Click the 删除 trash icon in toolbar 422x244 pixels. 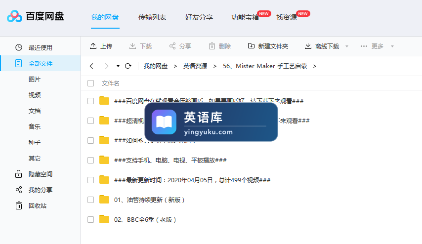click(x=212, y=46)
